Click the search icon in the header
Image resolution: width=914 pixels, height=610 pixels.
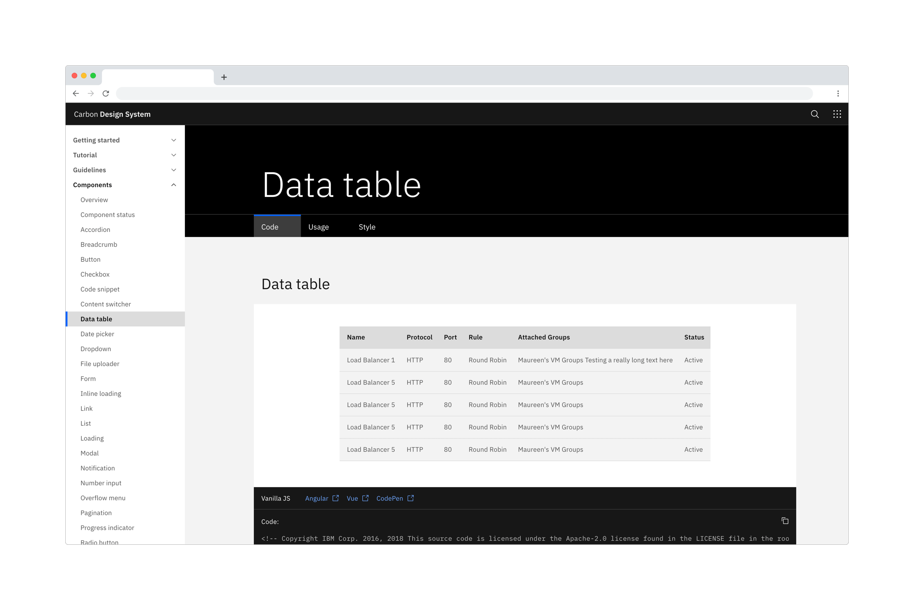point(814,114)
